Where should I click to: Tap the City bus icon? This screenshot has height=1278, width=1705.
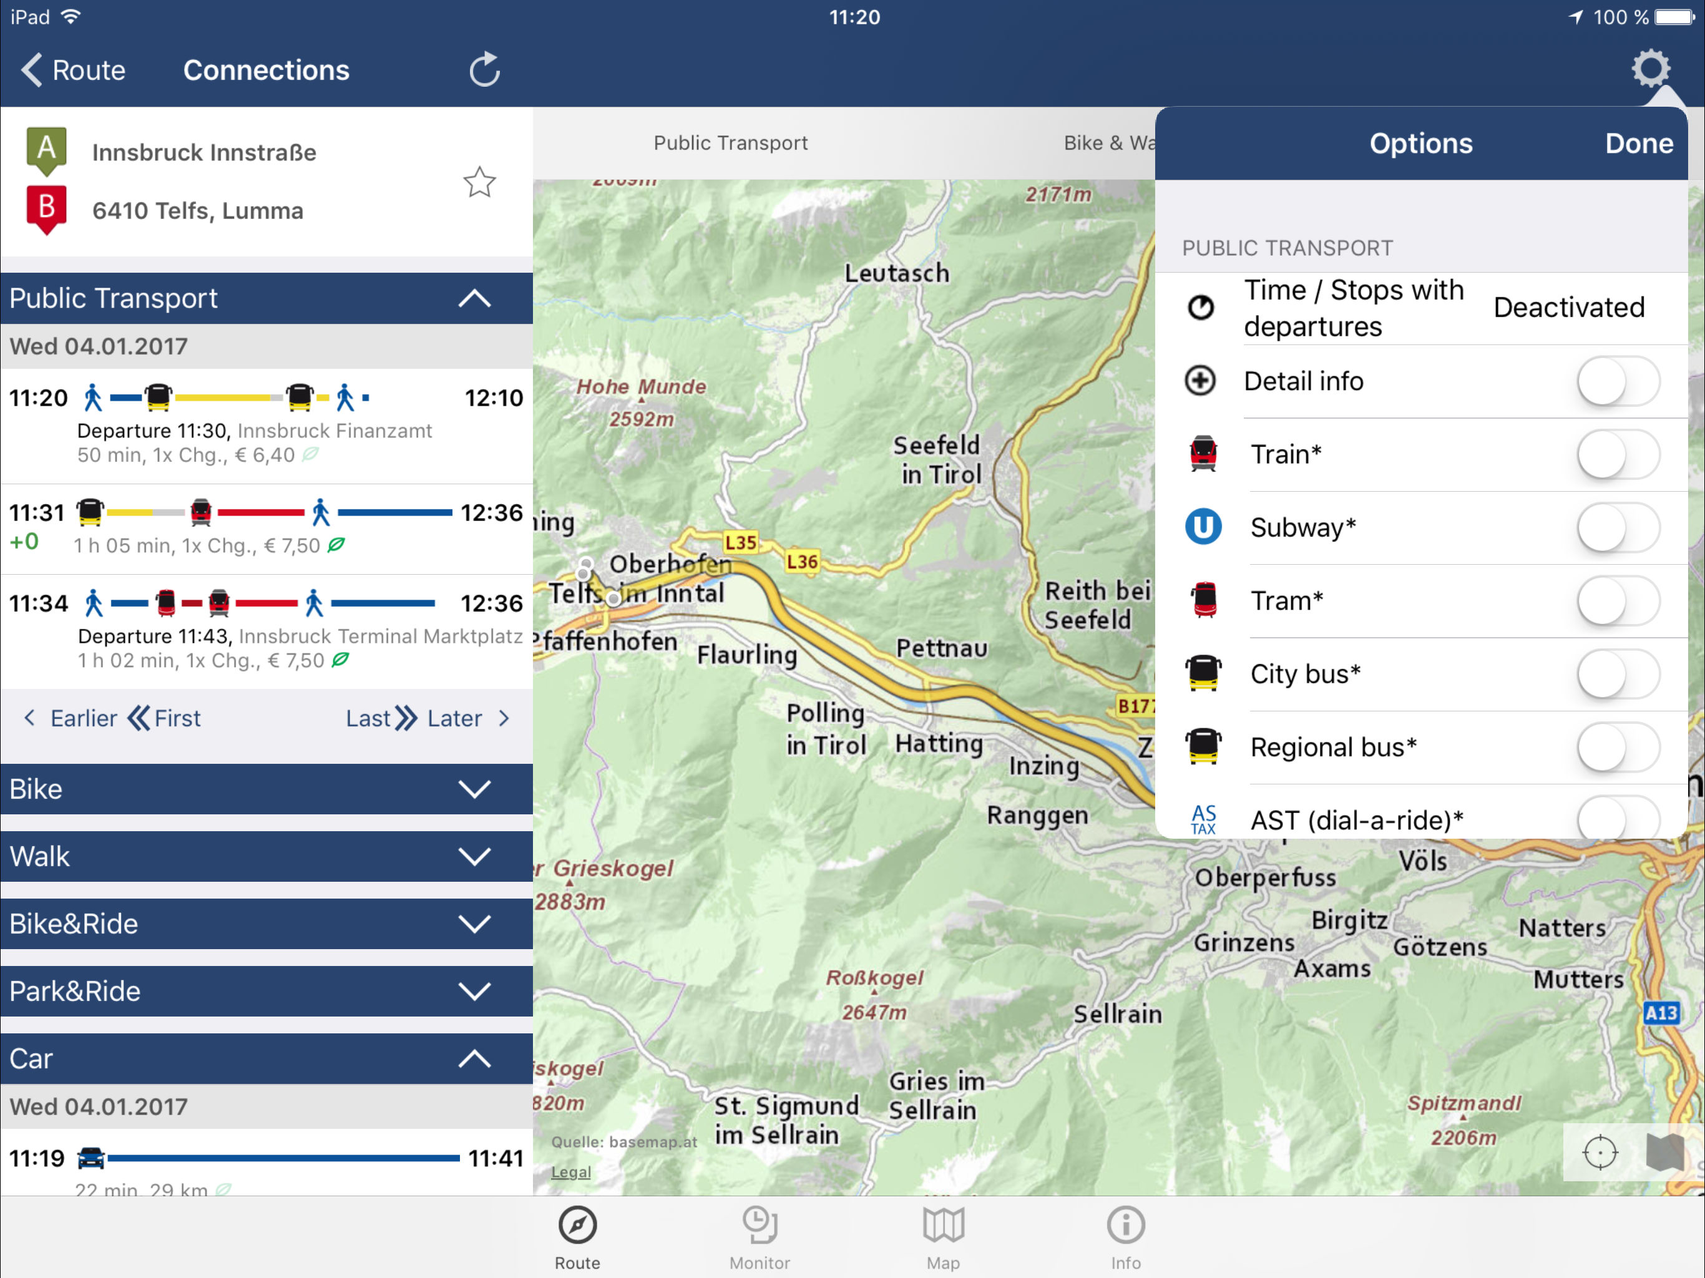tap(1203, 674)
